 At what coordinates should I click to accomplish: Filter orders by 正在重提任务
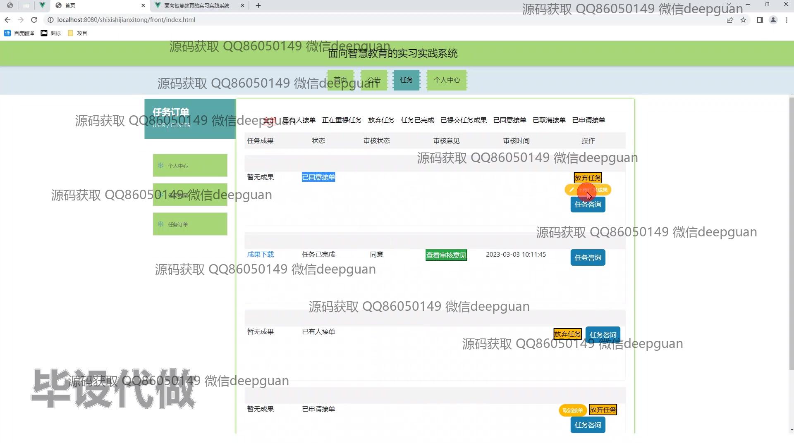pos(342,120)
